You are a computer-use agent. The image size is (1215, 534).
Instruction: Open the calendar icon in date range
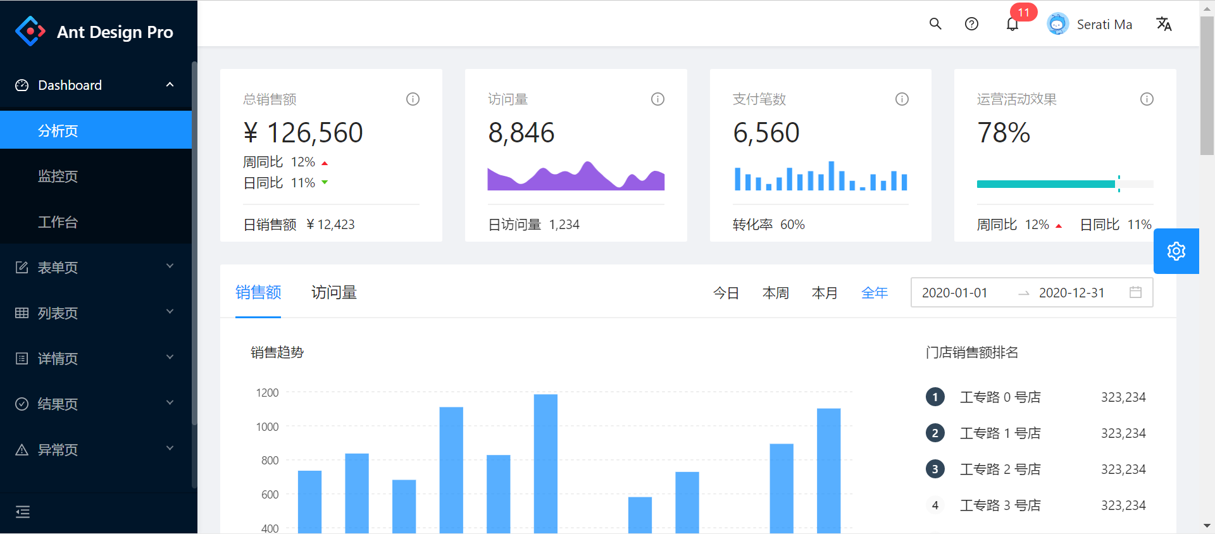(x=1136, y=292)
